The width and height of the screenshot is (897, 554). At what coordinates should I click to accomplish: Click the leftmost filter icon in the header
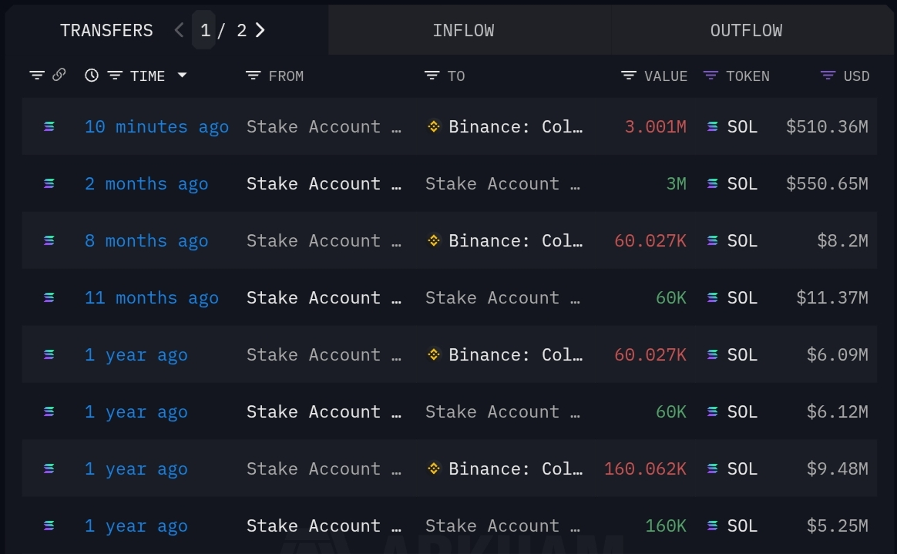[37, 76]
